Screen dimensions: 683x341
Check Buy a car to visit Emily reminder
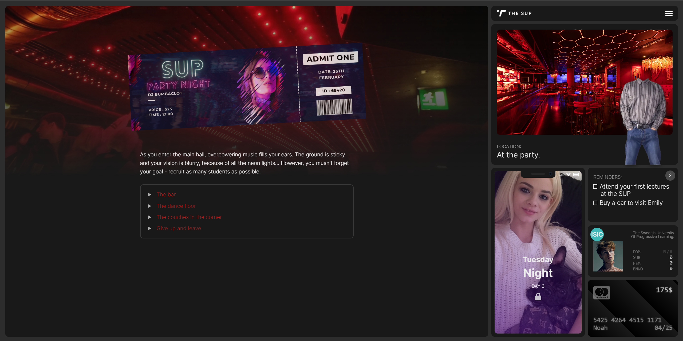pyautogui.click(x=595, y=203)
